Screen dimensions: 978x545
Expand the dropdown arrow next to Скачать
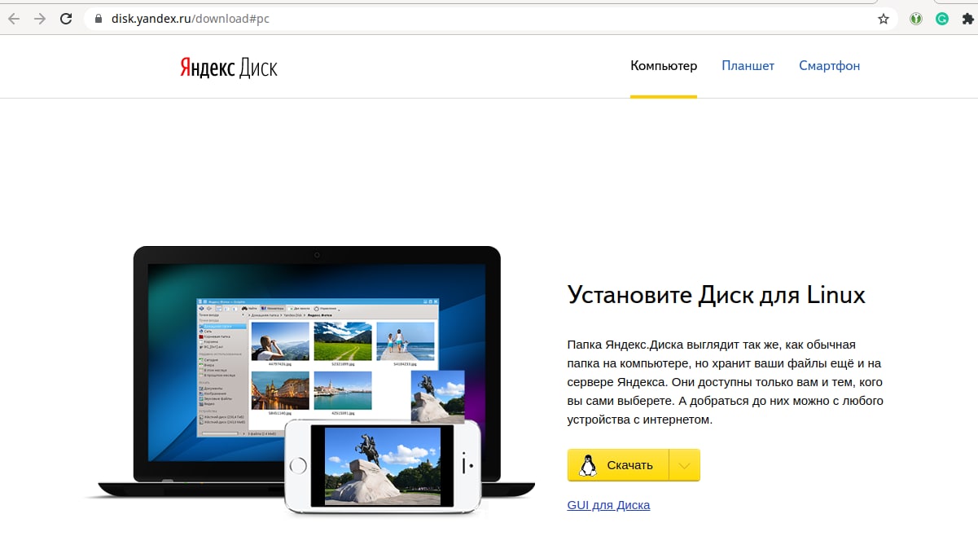click(x=685, y=465)
